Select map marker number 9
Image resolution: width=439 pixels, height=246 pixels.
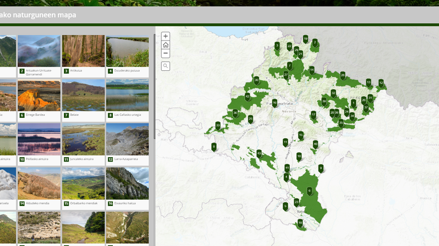point(321,169)
